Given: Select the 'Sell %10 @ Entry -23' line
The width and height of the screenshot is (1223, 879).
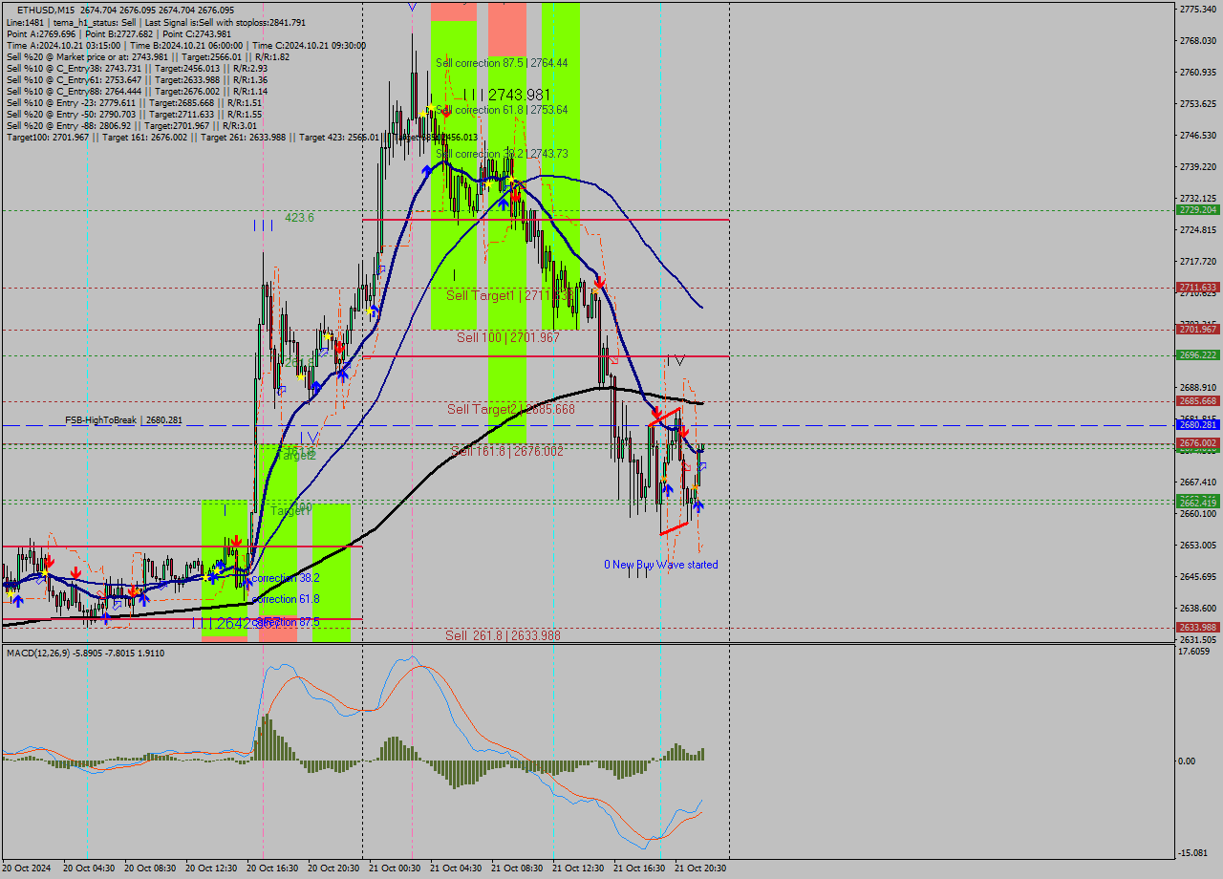Looking at the screenshot, I should [x=134, y=102].
